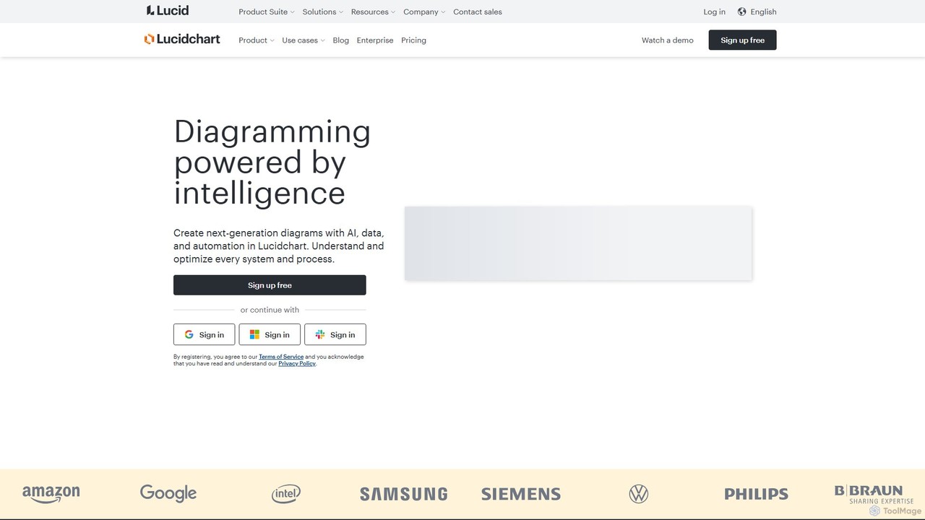Expand the Product Suite dropdown
Viewport: 925px width, 520px height.
click(x=267, y=12)
